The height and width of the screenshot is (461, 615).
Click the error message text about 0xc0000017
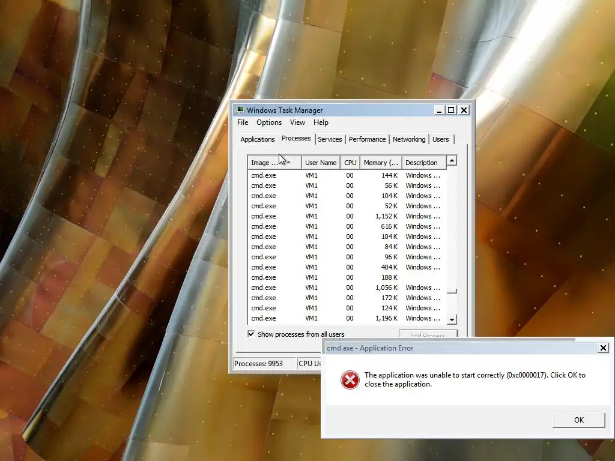(474, 379)
